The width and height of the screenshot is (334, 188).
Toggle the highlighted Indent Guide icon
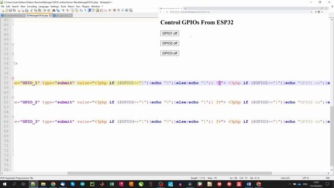89,10
